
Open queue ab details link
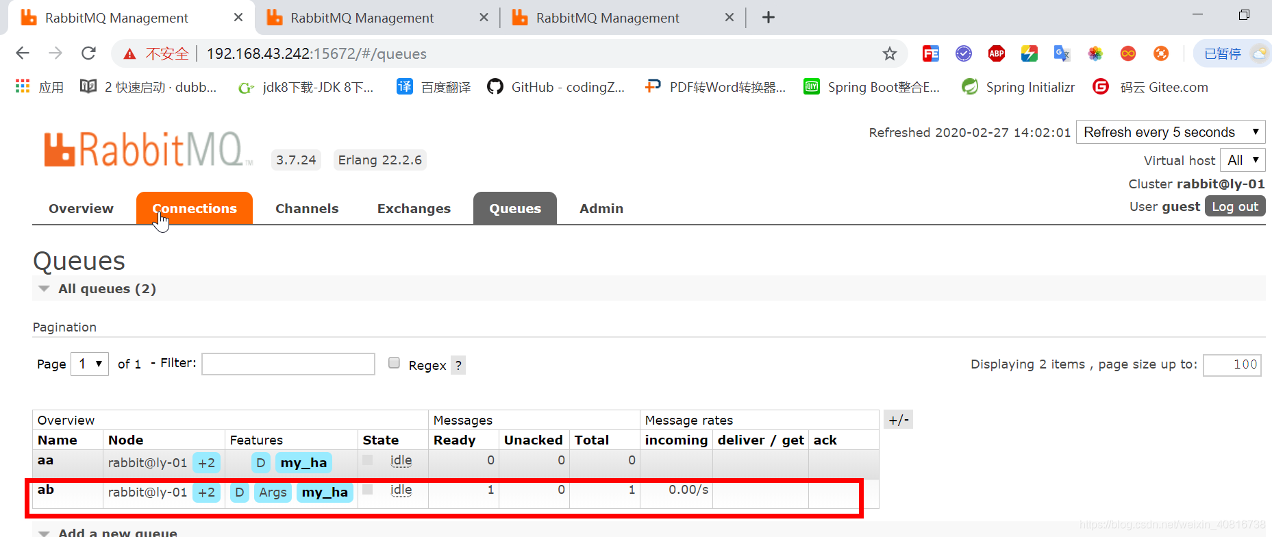pos(45,490)
